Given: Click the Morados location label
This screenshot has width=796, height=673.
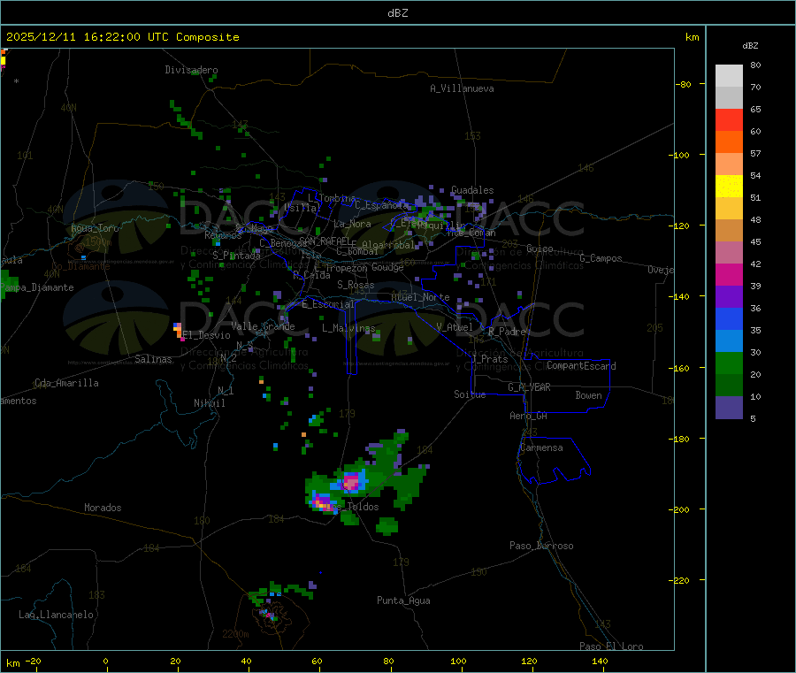Looking at the screenshot, I should tap(103, 508).
